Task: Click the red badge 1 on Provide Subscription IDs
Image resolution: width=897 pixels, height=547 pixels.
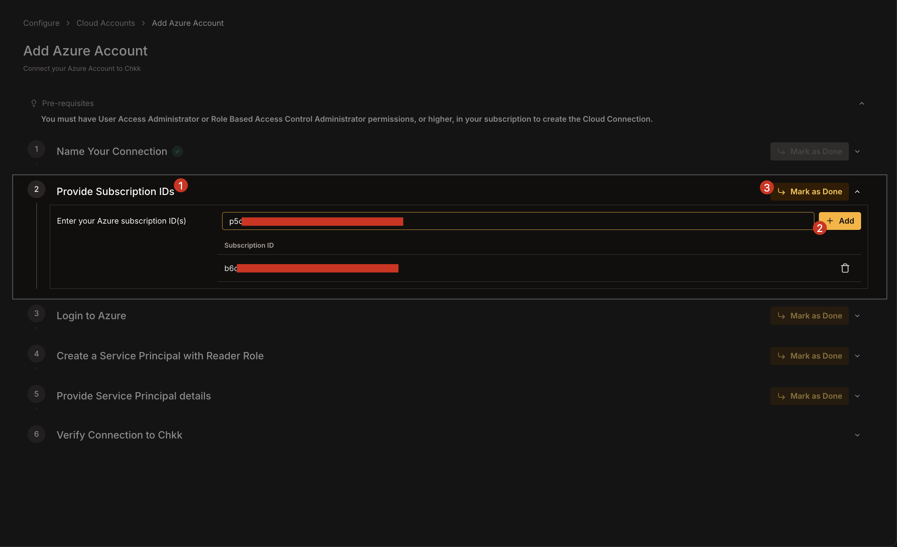Action: click(x=181, y=185)
